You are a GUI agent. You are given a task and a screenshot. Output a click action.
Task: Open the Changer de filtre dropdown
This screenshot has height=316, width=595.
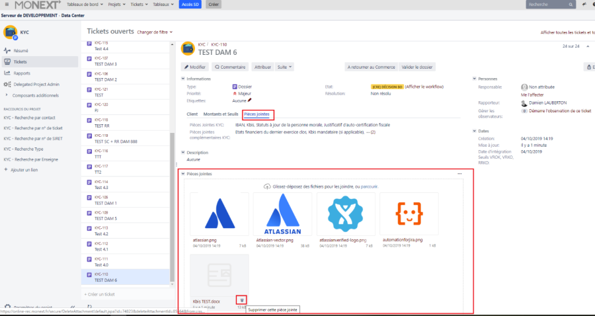[153, 32]
